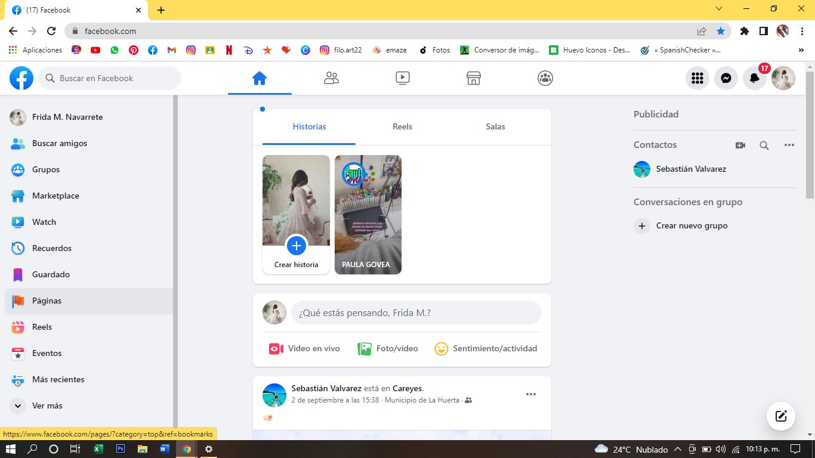Open Grupos in the left sidebar
Viewport: 815px width, 458px height.
pos(88,169)
